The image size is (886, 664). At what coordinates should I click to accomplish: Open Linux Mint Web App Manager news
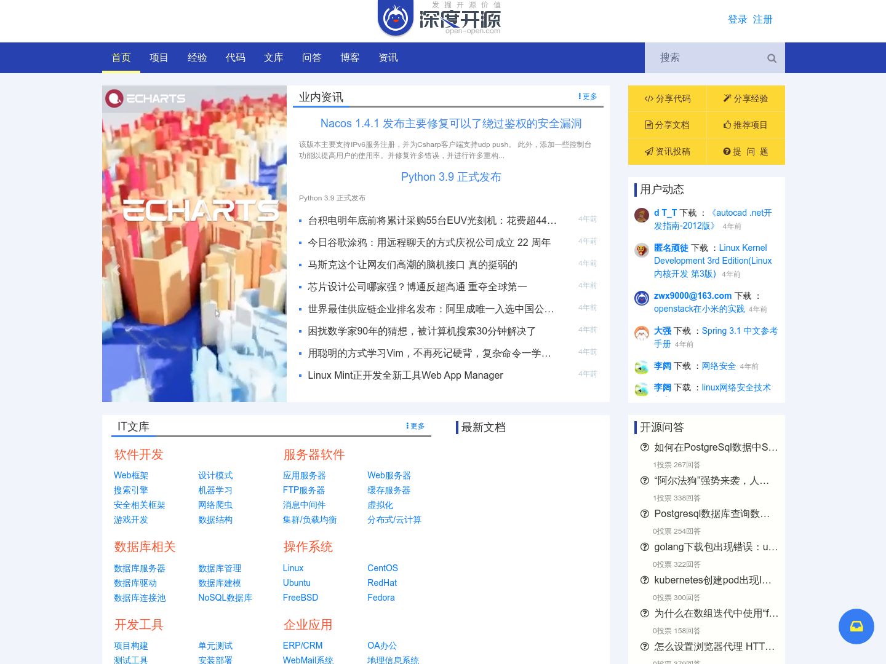[x=405, y=376]
